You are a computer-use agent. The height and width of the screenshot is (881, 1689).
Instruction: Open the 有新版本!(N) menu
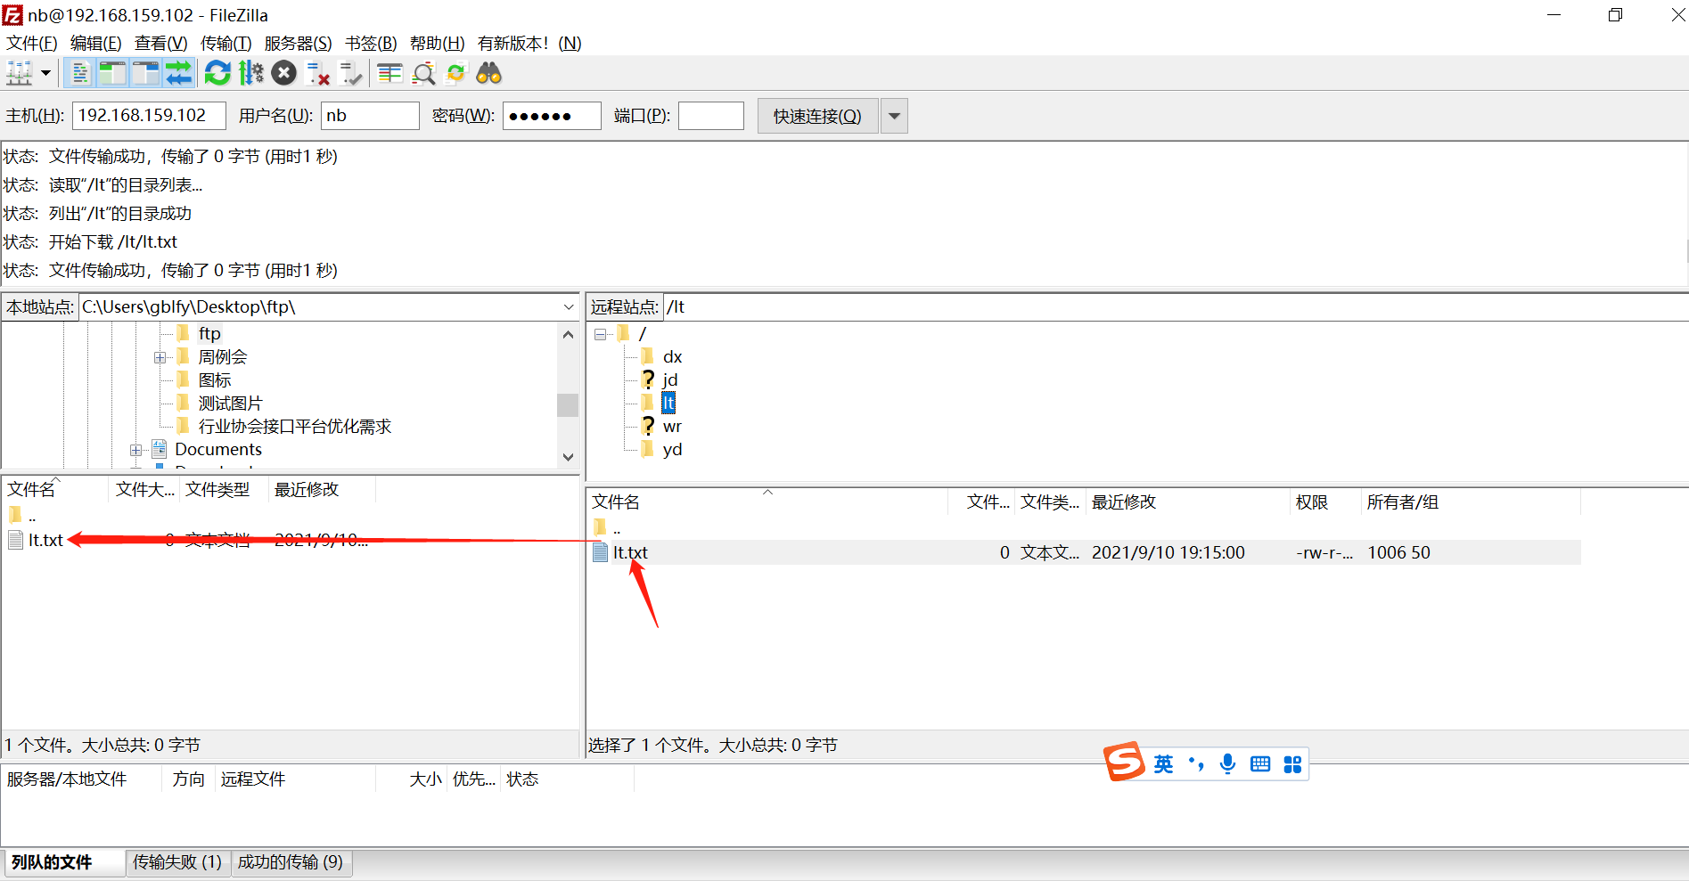tap(529, 43)
